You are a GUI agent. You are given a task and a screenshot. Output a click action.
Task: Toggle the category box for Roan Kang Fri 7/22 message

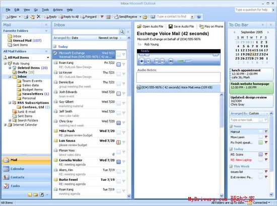coord(119,64)
